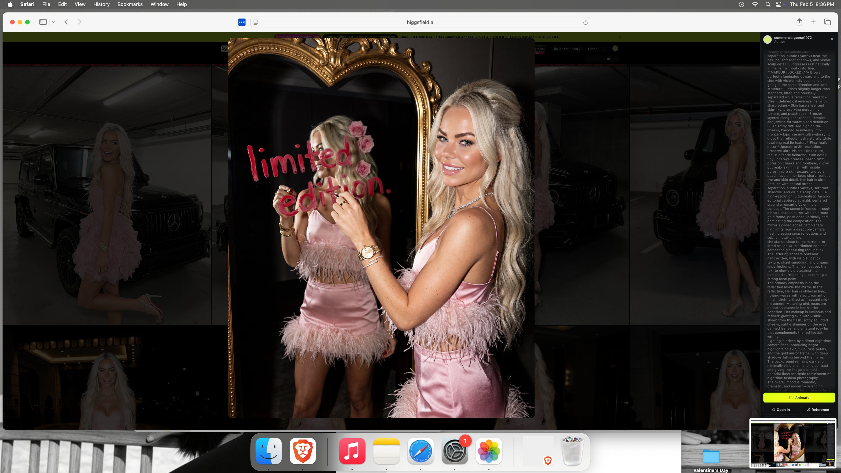This screenshot has width=841, height=473.
Task: Open the page reader icon in the address bar
Action: tap(256, 22)
